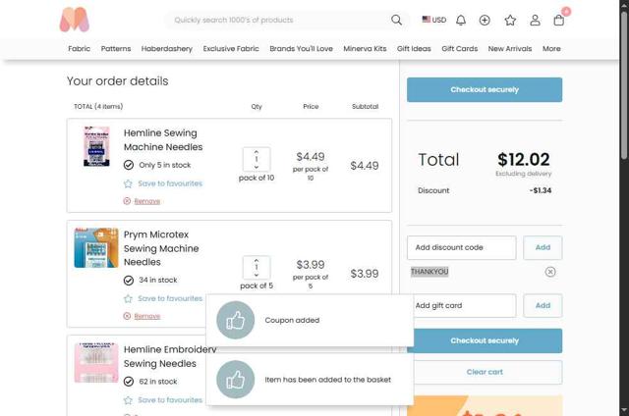Click Add next to gift card field
Screen dimensions: 629x416
tap(543, 305)
